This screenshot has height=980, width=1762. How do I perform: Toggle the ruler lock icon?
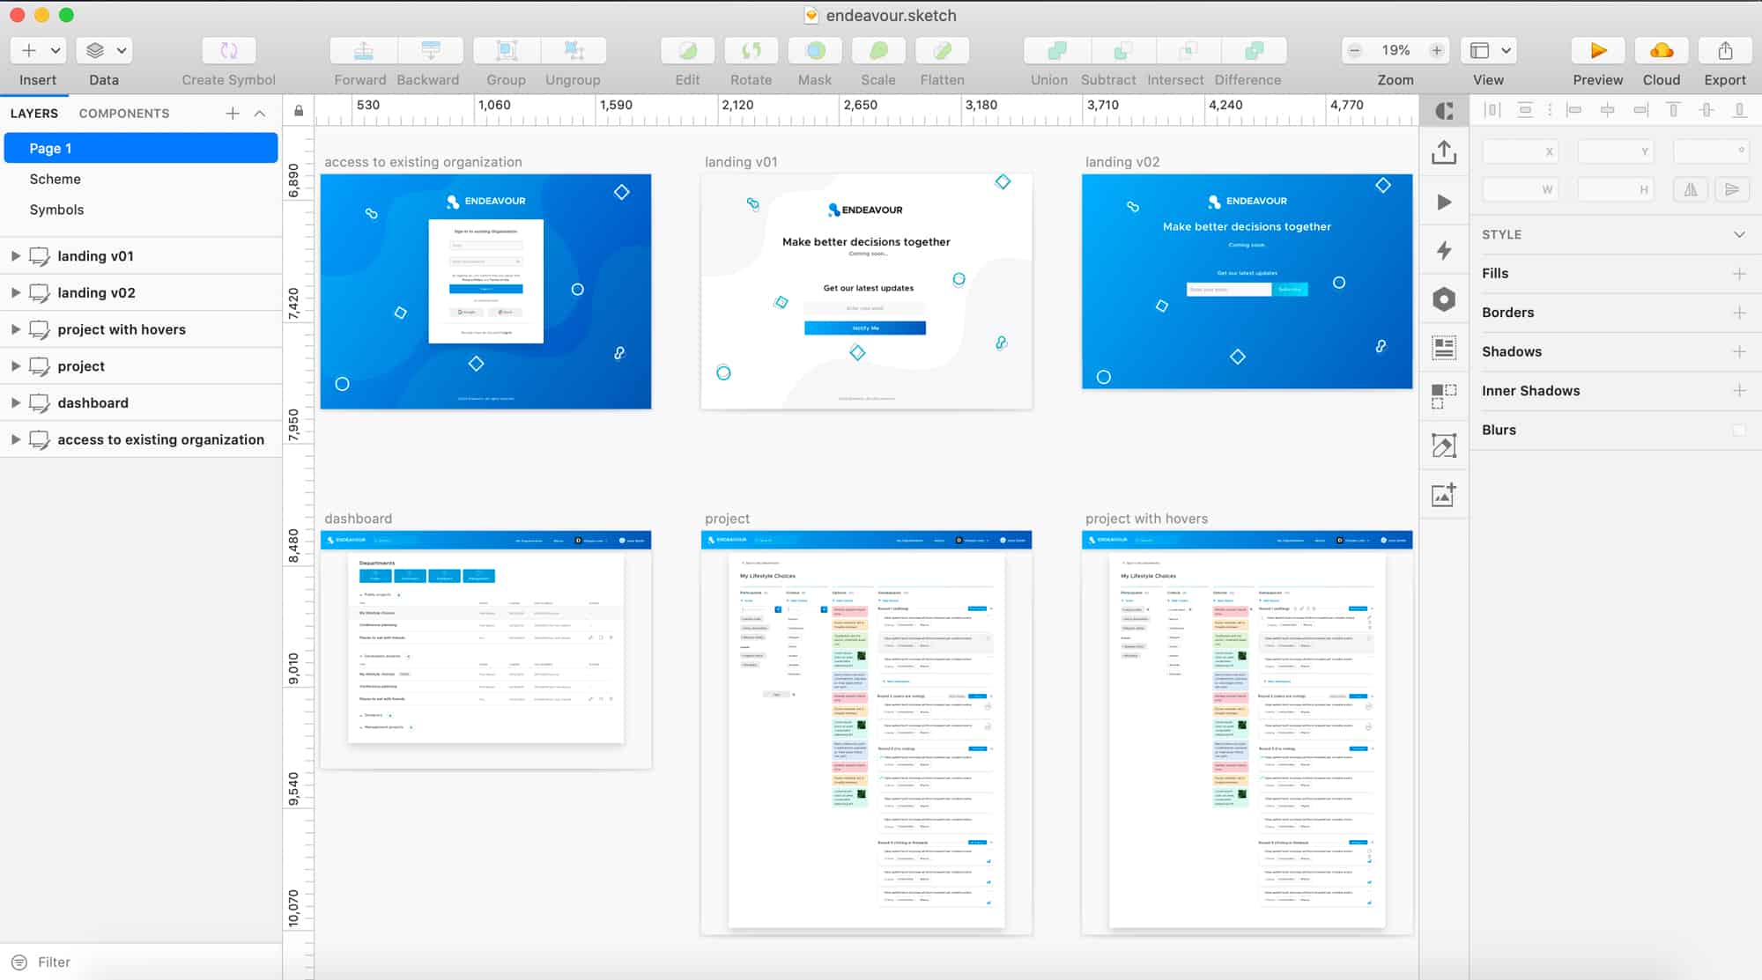[x=299, y=111]
